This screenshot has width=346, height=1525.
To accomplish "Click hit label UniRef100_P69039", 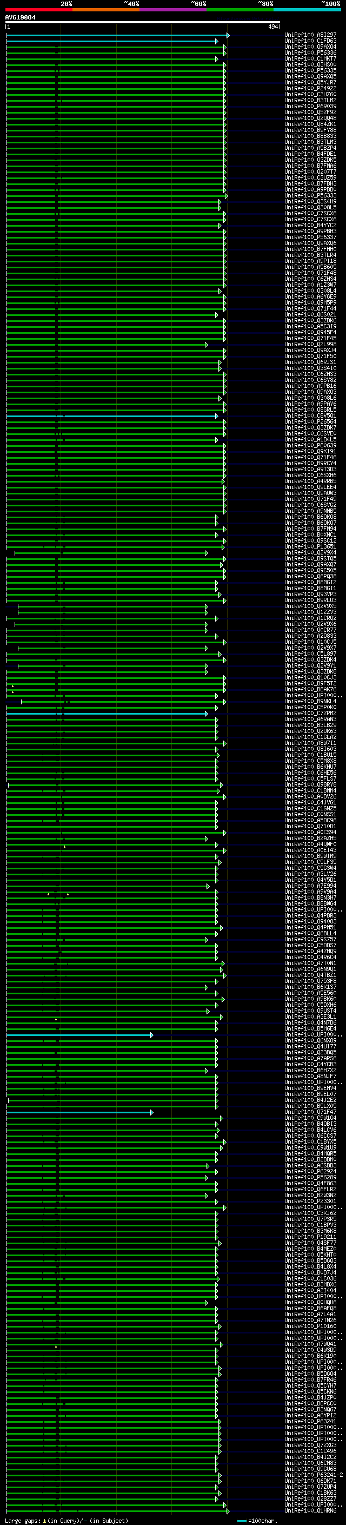I will tap(310, 106).
